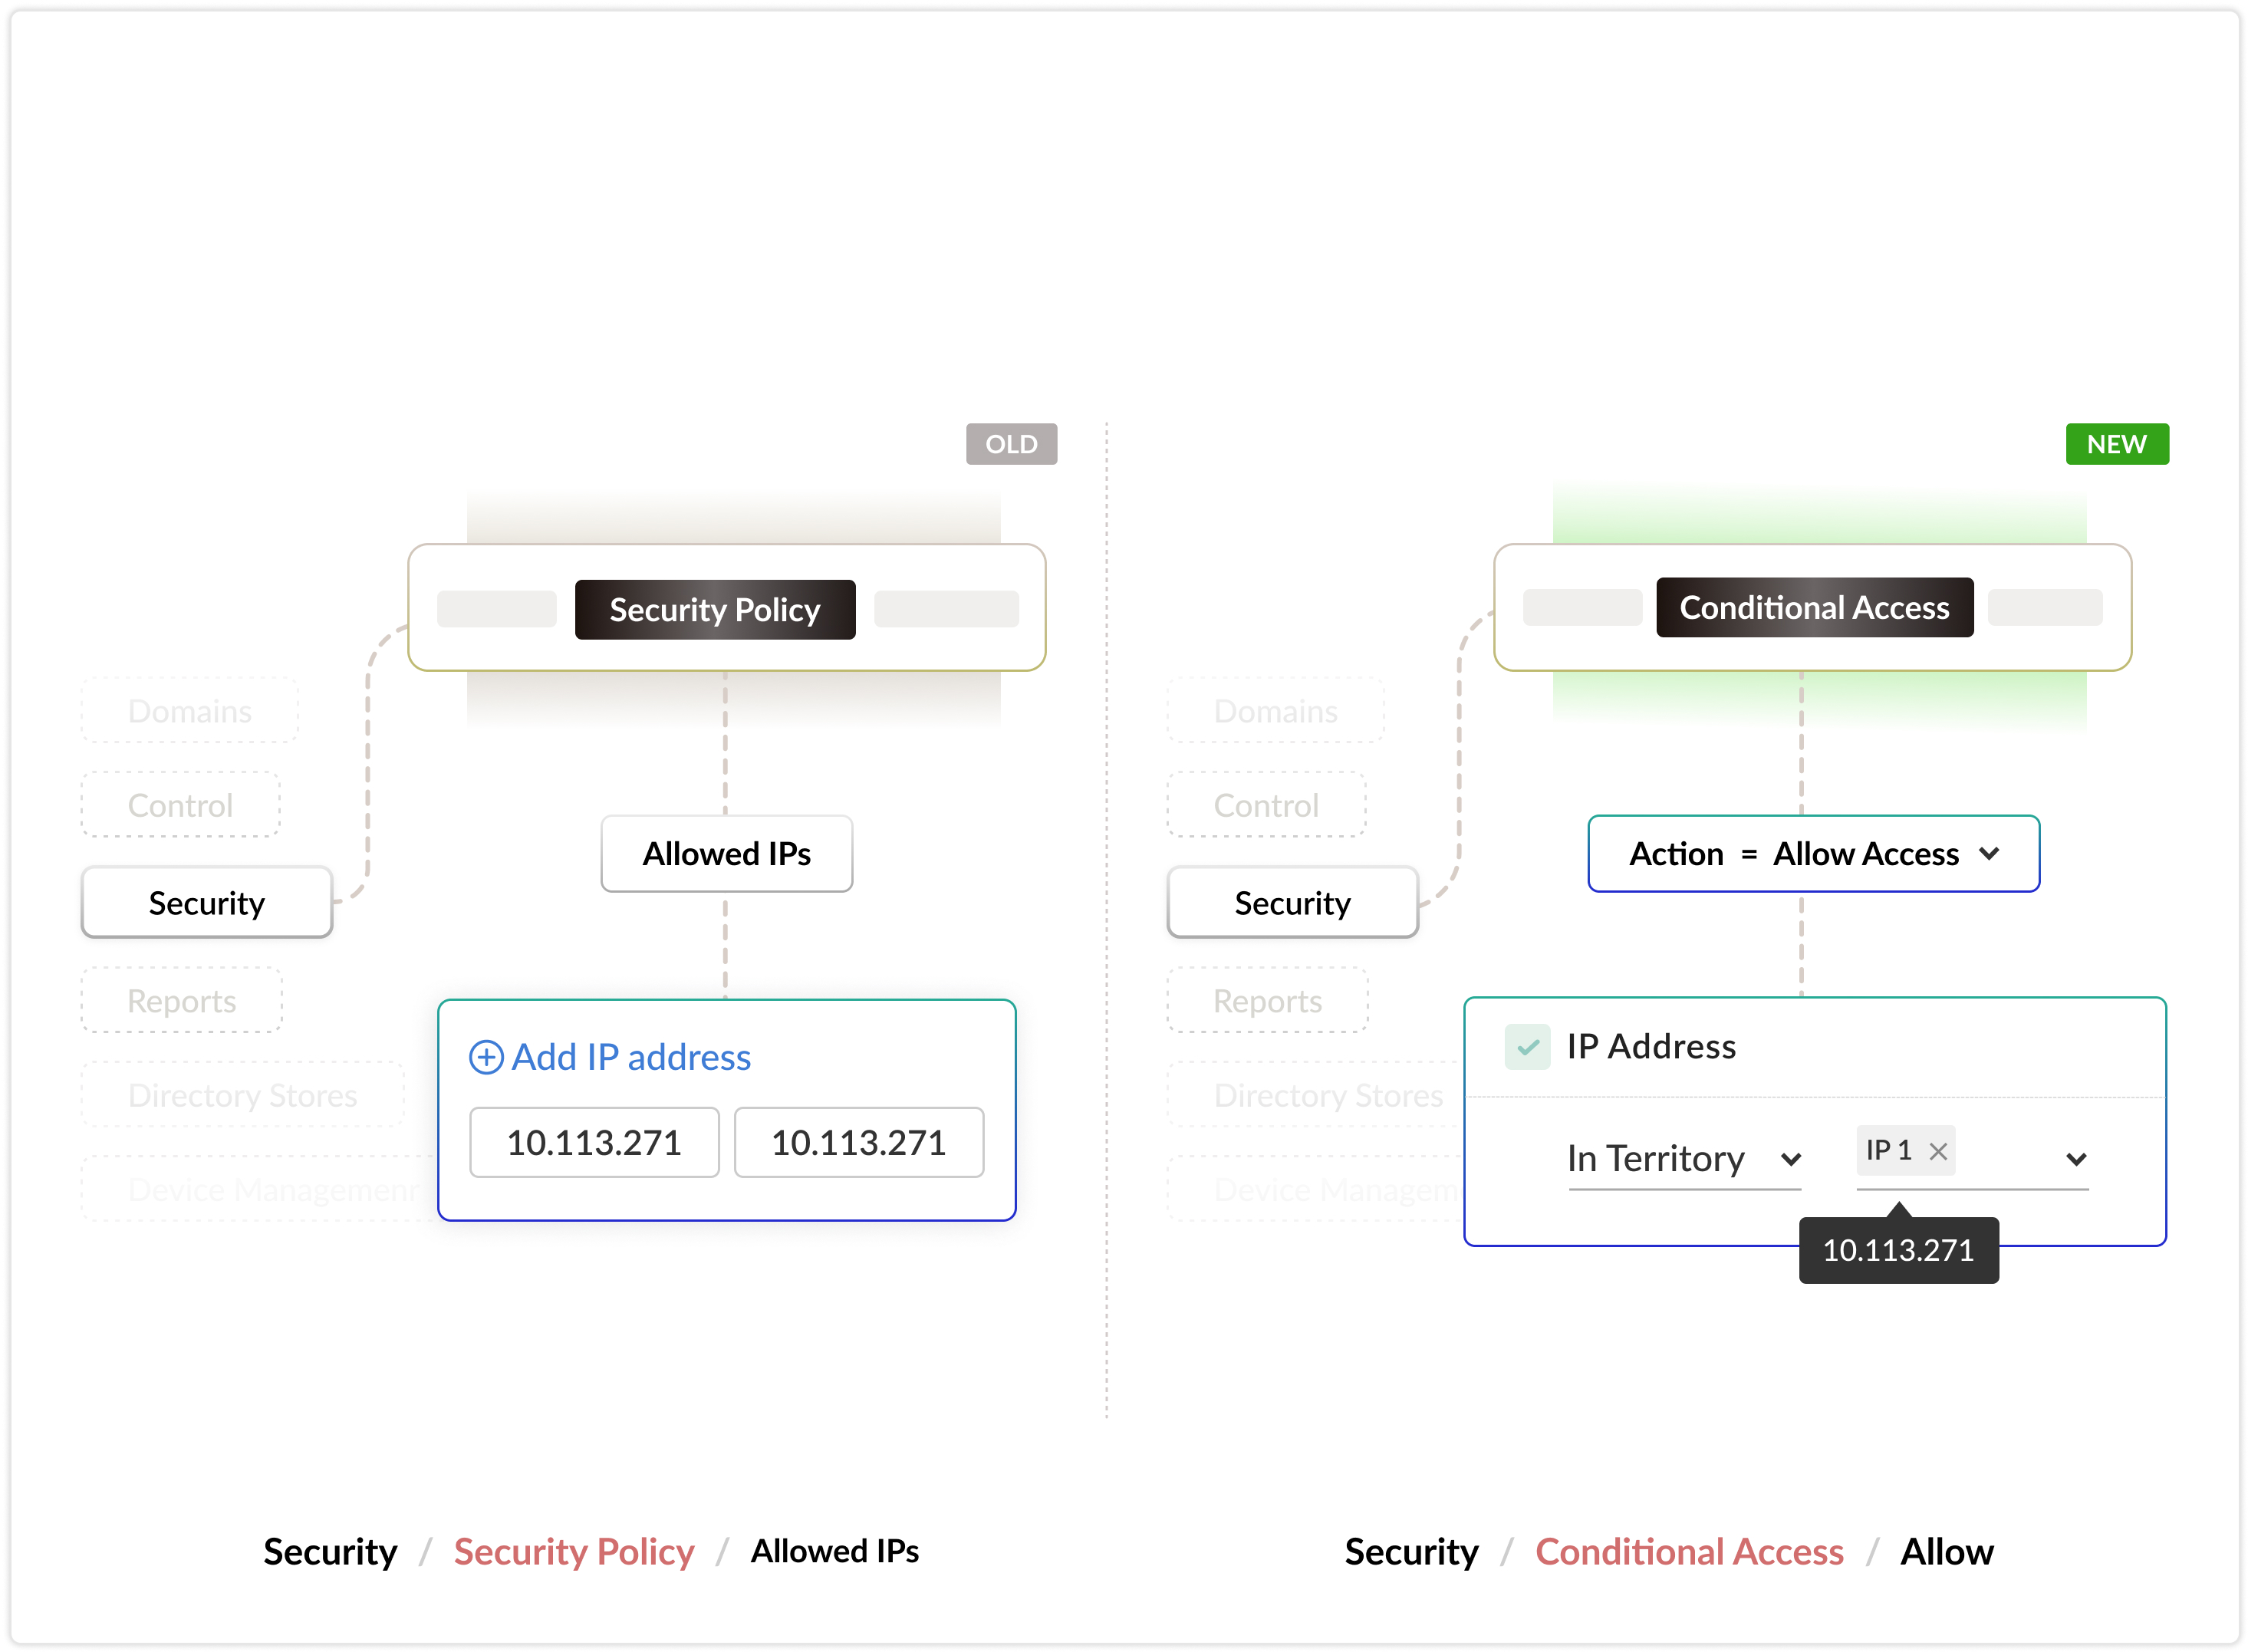Click the Security Policy breadcrumb link
This screenshot has height=1652, width=2248.
click(x=574, y=1551)
